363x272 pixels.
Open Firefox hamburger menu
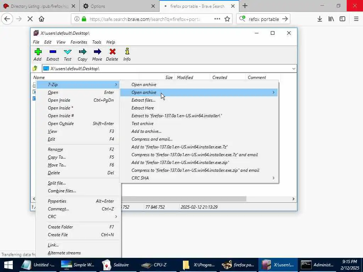(x=356, y=19)
